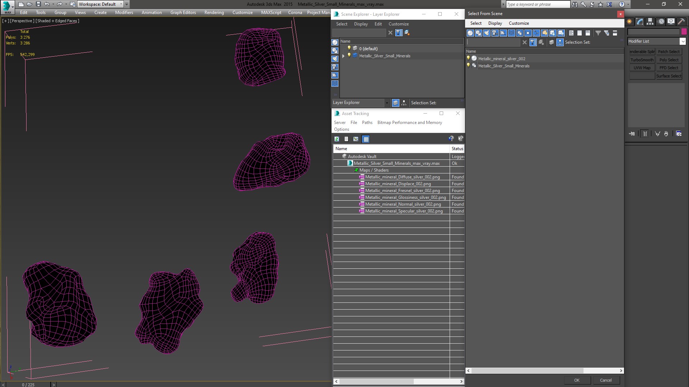Toggle Display Helpers filter in Select From Scene
The width and height of the screenshot is (689, 387).
[x=503, y=33]
